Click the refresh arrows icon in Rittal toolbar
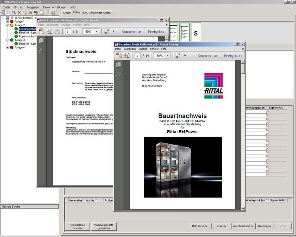The image size is (296, 237). point(53,13)
